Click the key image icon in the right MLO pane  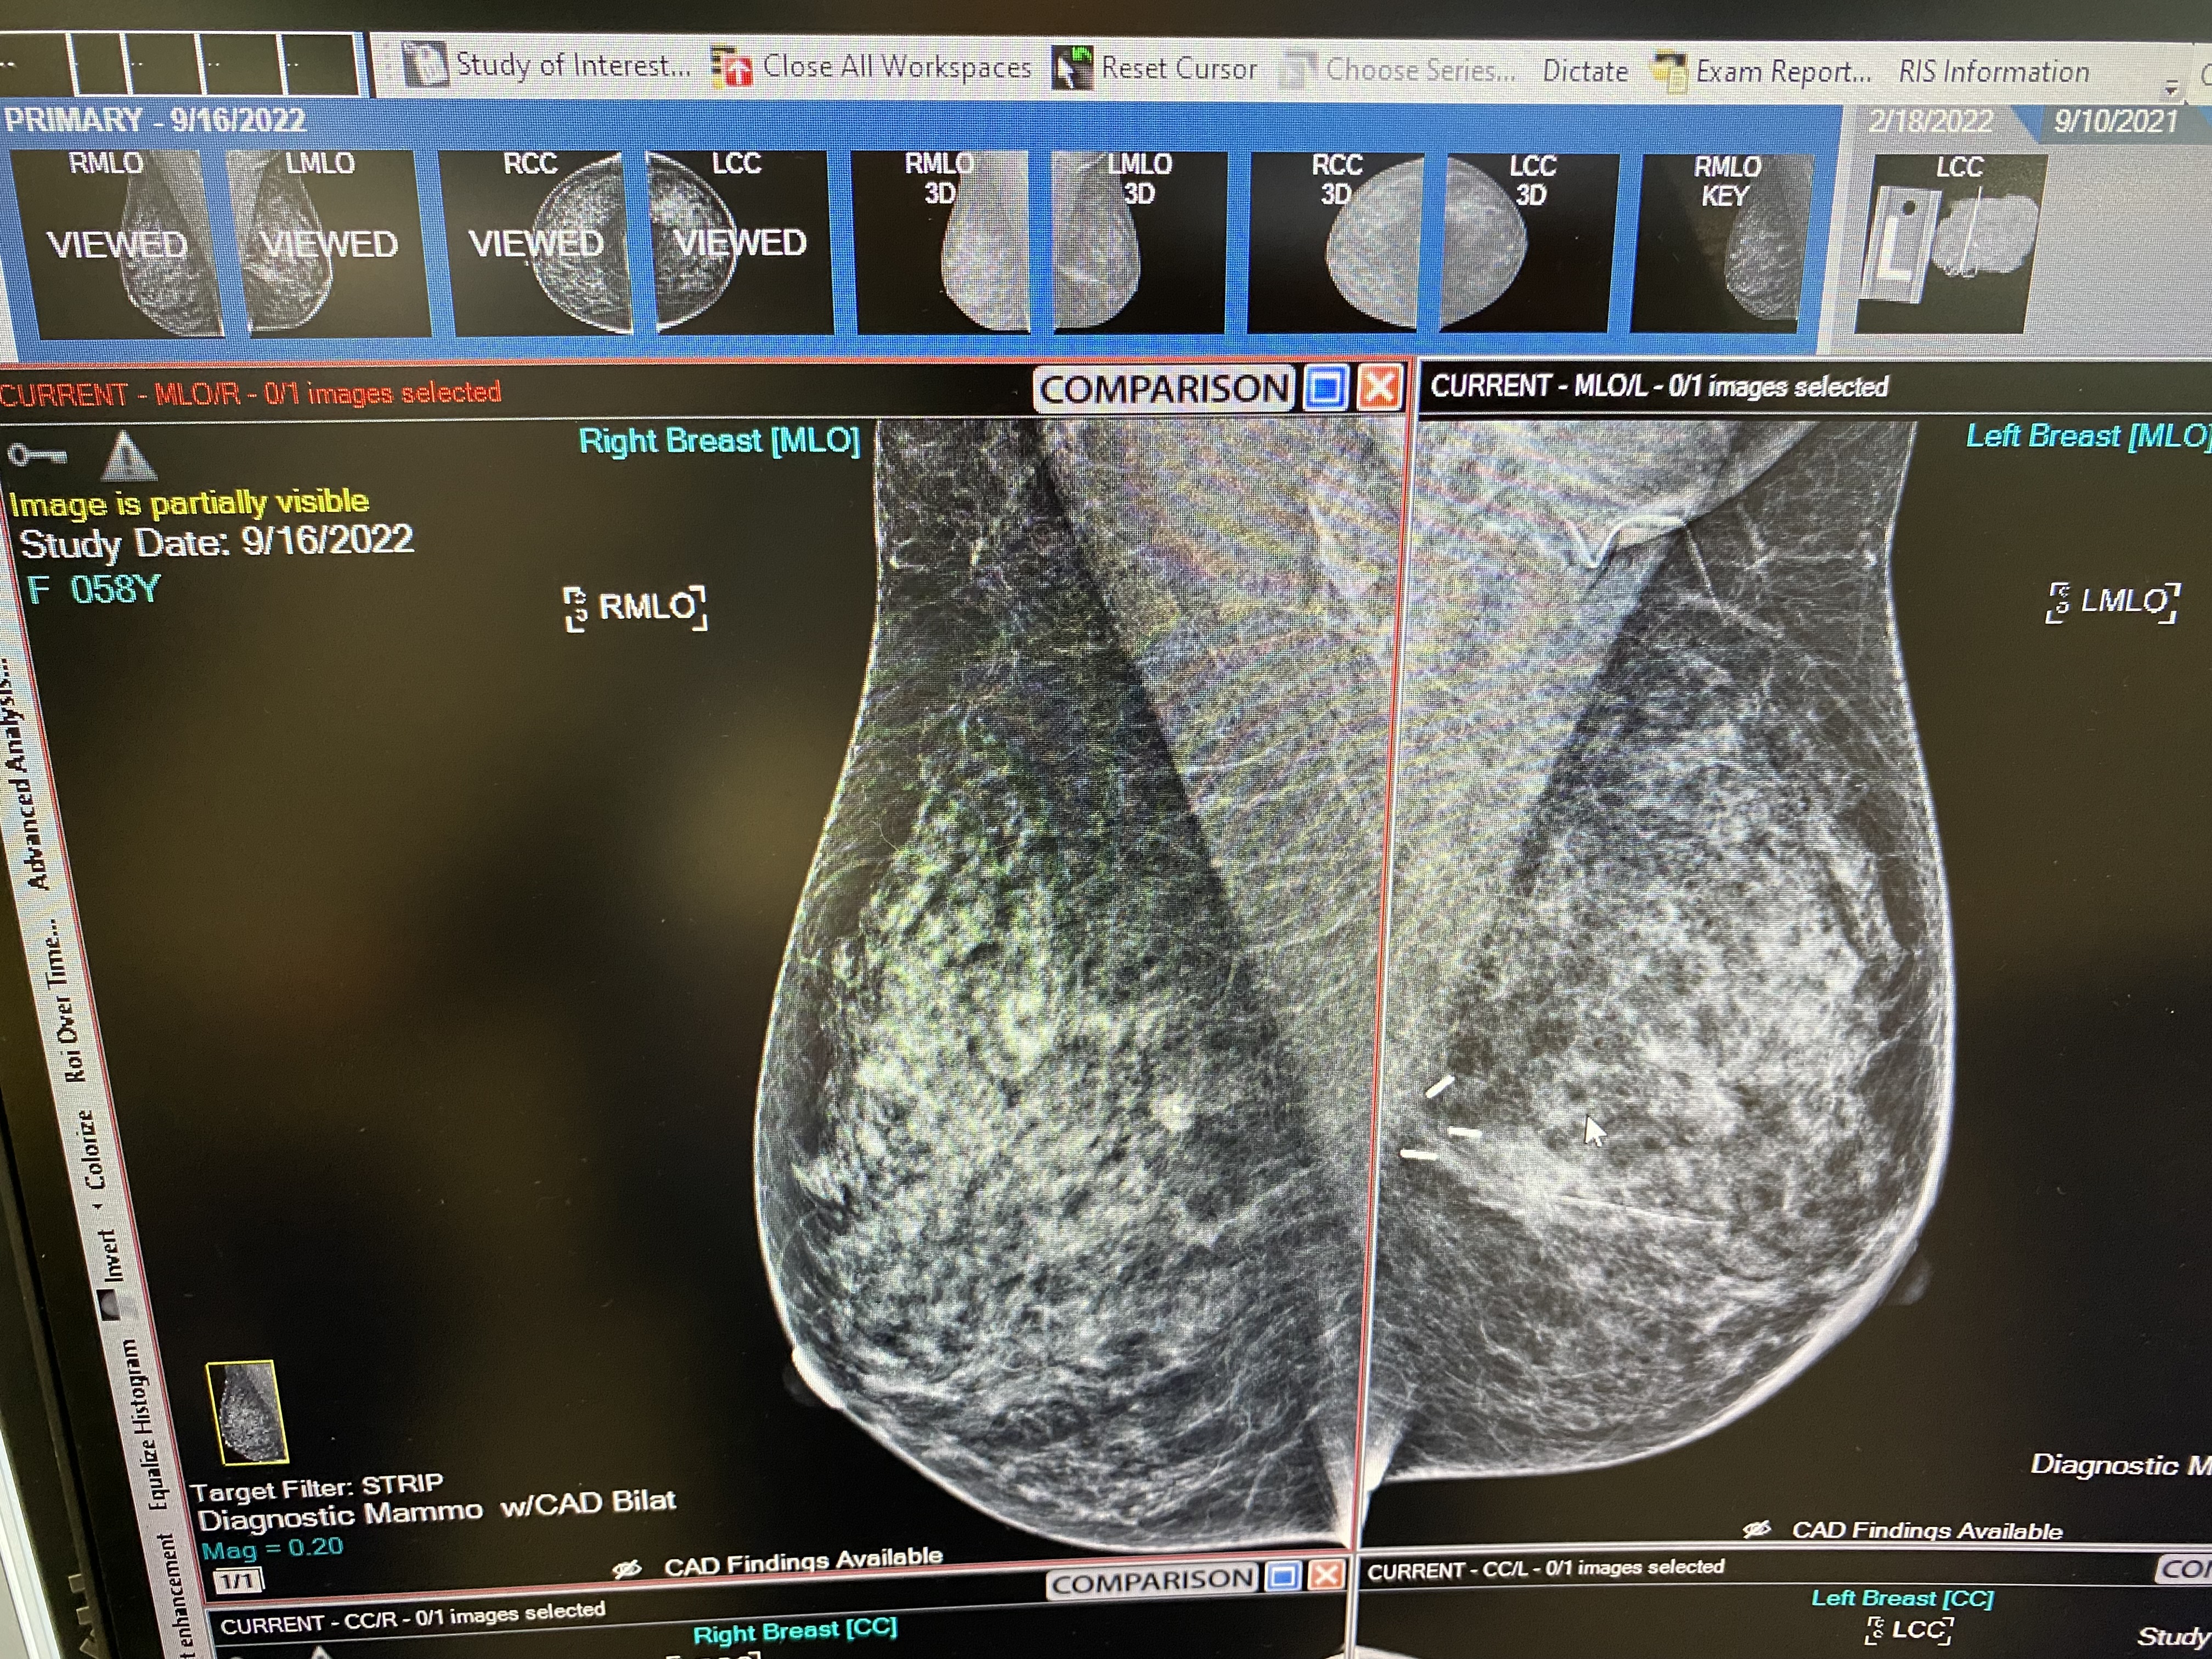(37, 456)
